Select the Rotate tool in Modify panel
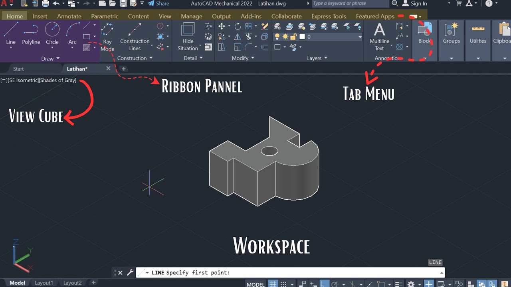This screenshot has width=511, height=287. [238, 26]
